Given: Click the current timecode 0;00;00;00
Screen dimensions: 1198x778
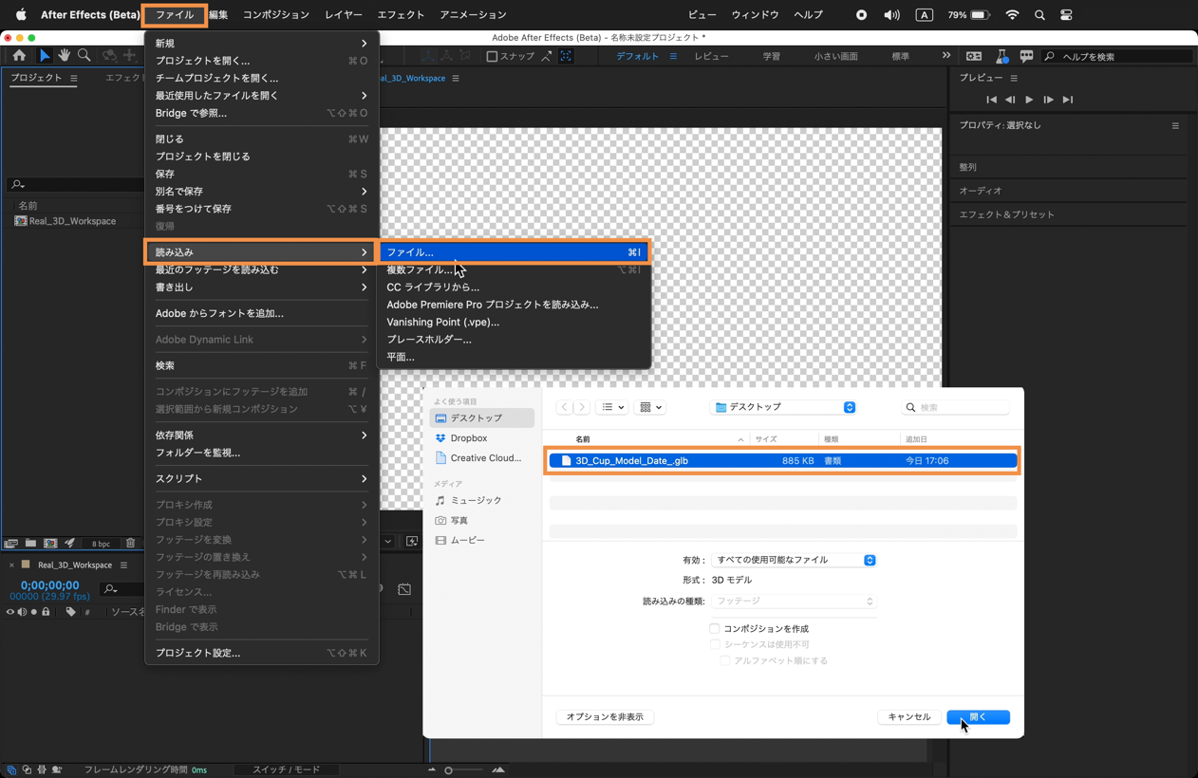Looking at the screenshot, I should click(x=49, y=585).
